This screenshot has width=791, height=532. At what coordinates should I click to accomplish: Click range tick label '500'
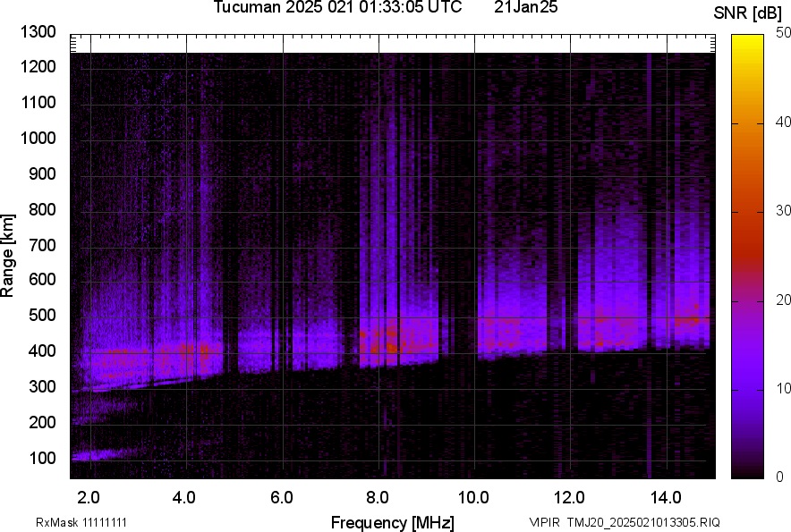[x=42, y=315]
